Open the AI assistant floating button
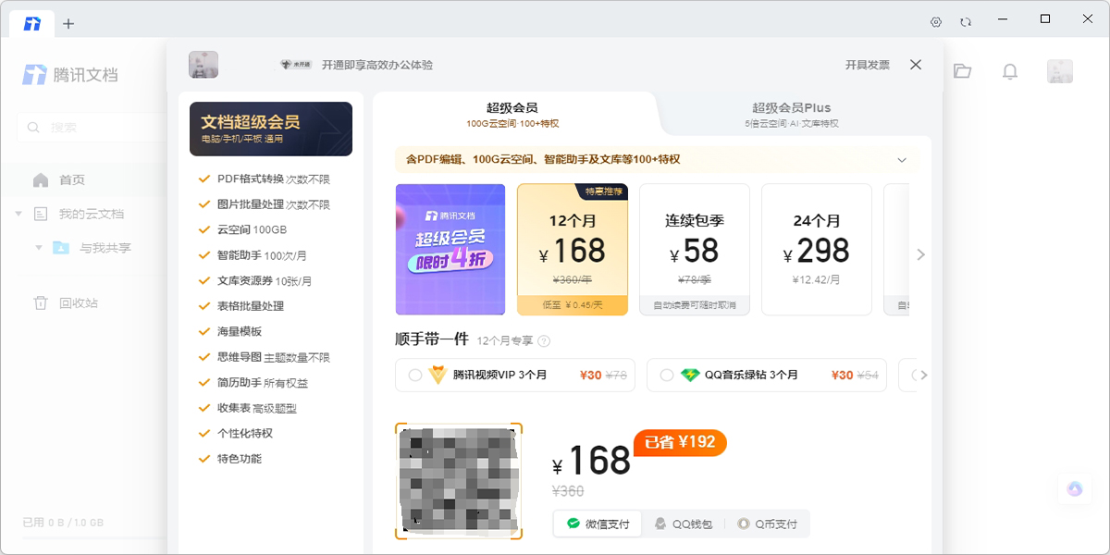This screenshot has width=1110, height=555. [x=1074, y=489]
